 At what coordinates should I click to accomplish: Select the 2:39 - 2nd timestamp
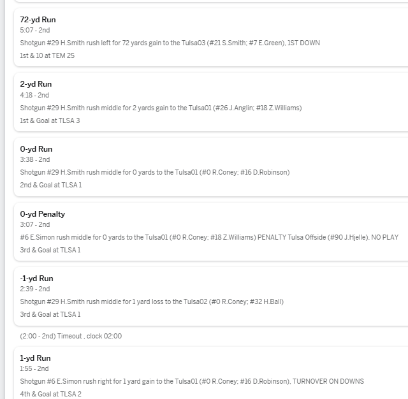(34, 289)
